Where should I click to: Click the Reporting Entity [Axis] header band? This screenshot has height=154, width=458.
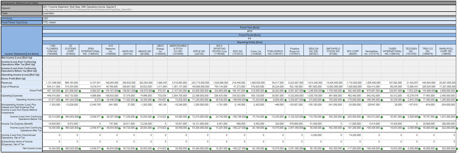pyautogui.click(x=249, y=42)
